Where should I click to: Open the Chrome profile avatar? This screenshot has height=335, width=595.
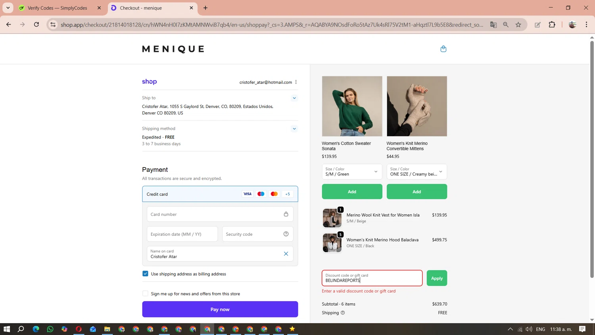572,25
